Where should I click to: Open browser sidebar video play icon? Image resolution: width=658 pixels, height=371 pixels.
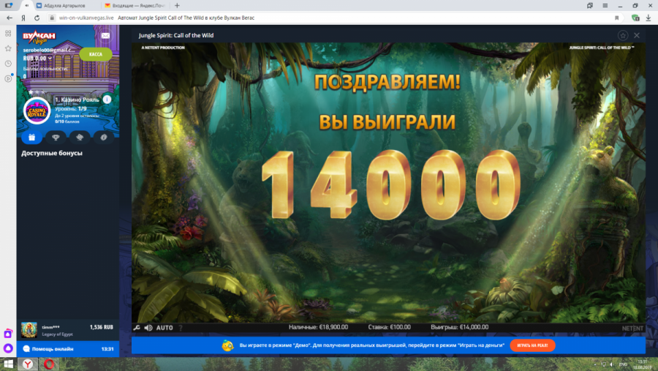pos(8,78)
